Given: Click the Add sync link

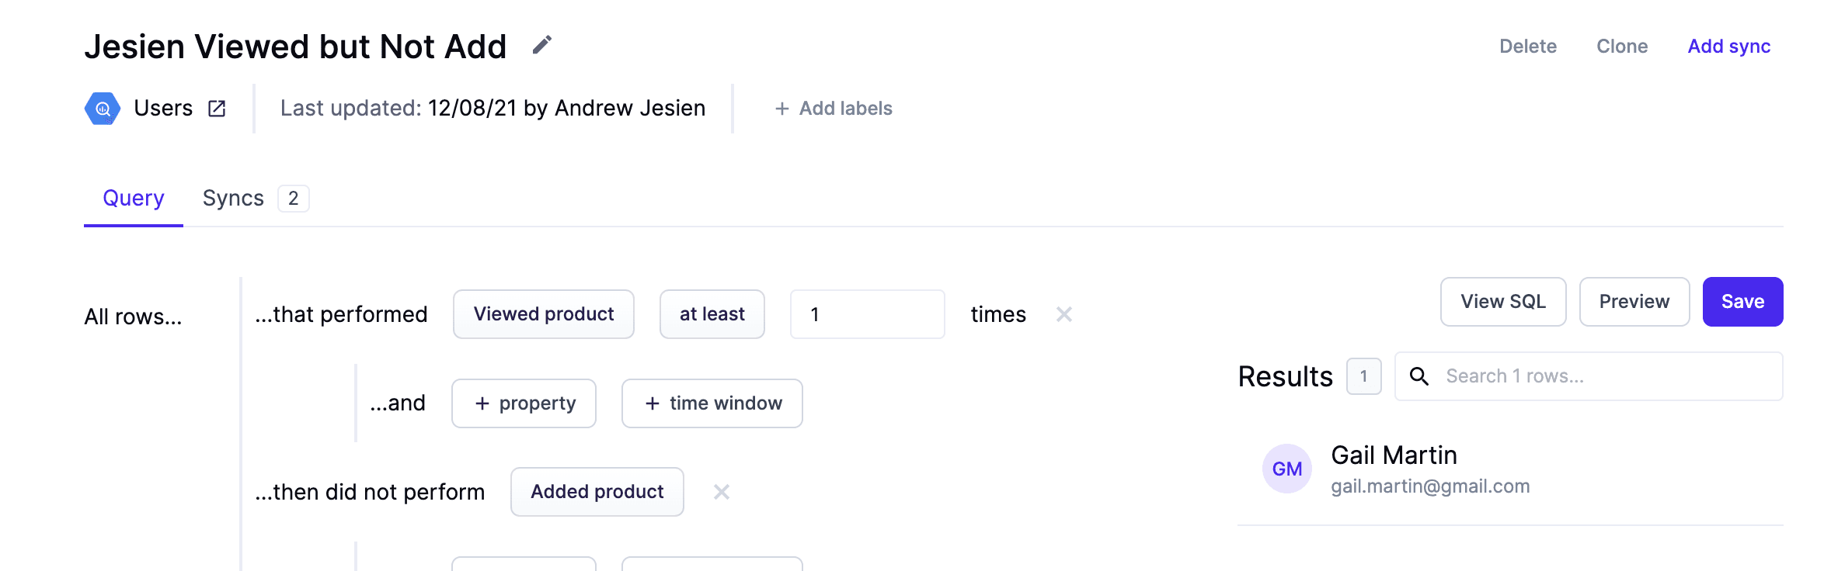Looking at the screenshot, I should pyautogui.click(x=1728, y=47).
